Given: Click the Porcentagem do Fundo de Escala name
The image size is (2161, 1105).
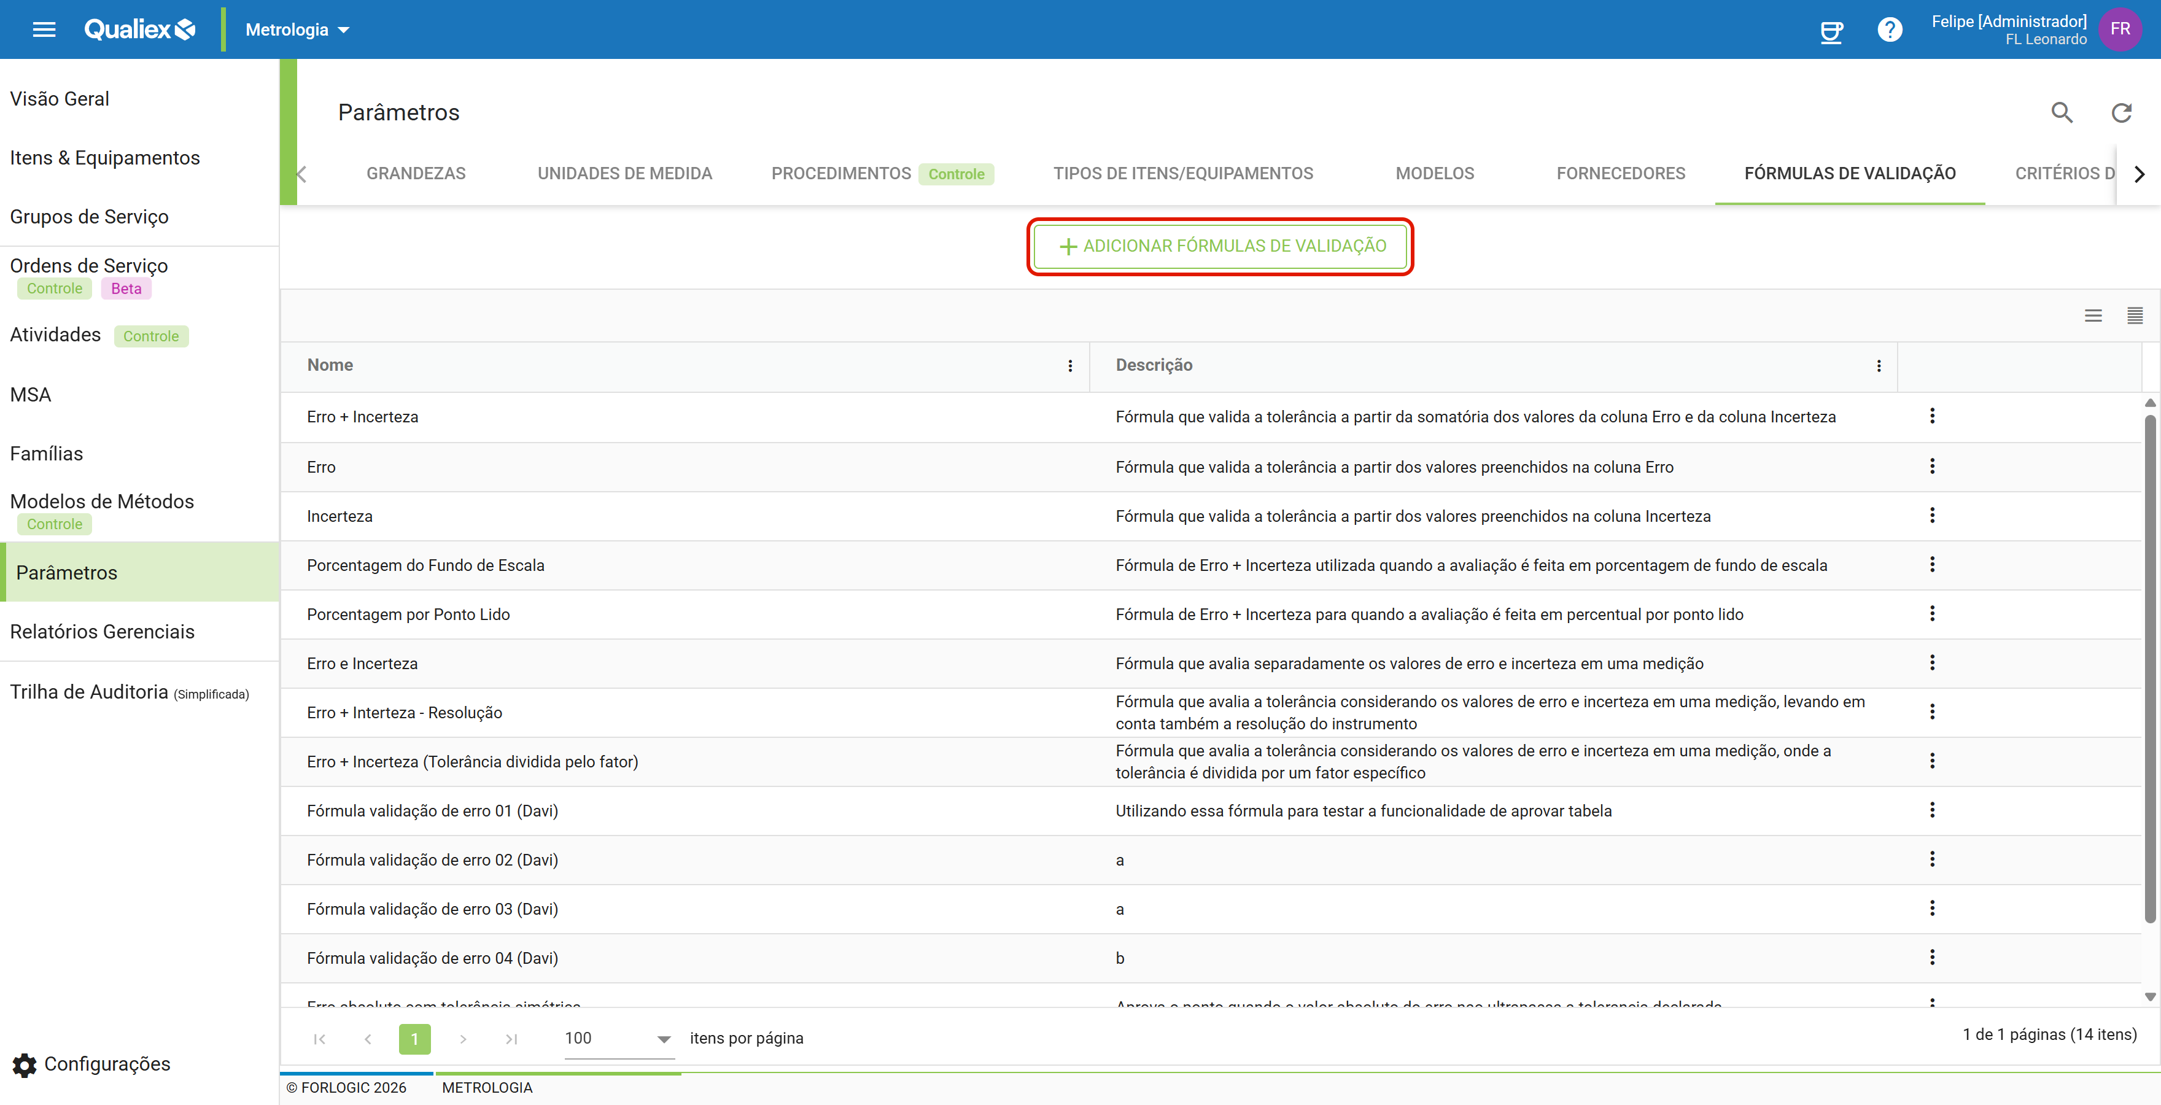Looking at the screenshot, I should [425, 565].
